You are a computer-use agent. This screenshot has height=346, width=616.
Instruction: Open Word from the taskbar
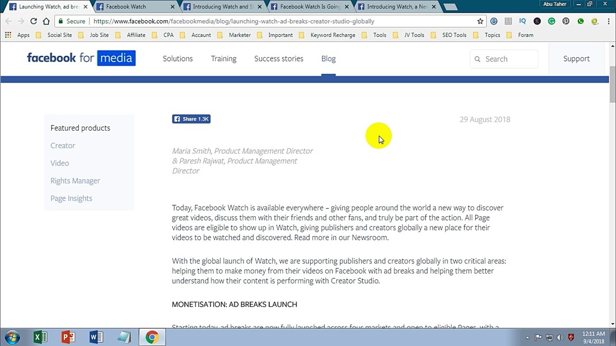96,337
